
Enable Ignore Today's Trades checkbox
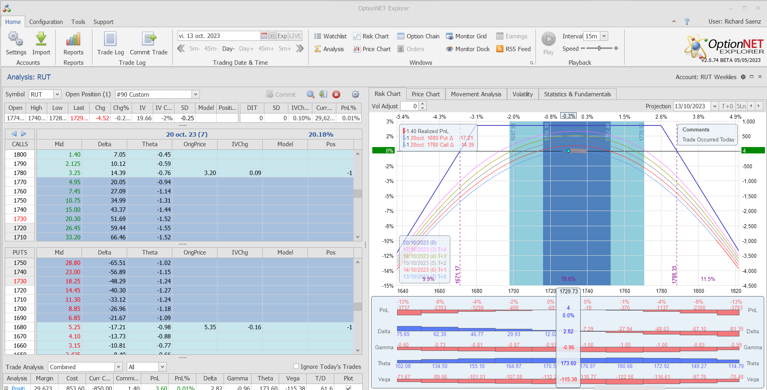tap(296, 366)
